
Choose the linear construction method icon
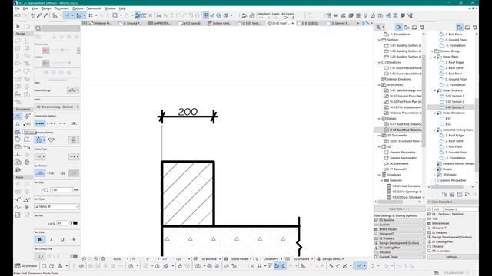pos(40,123)
